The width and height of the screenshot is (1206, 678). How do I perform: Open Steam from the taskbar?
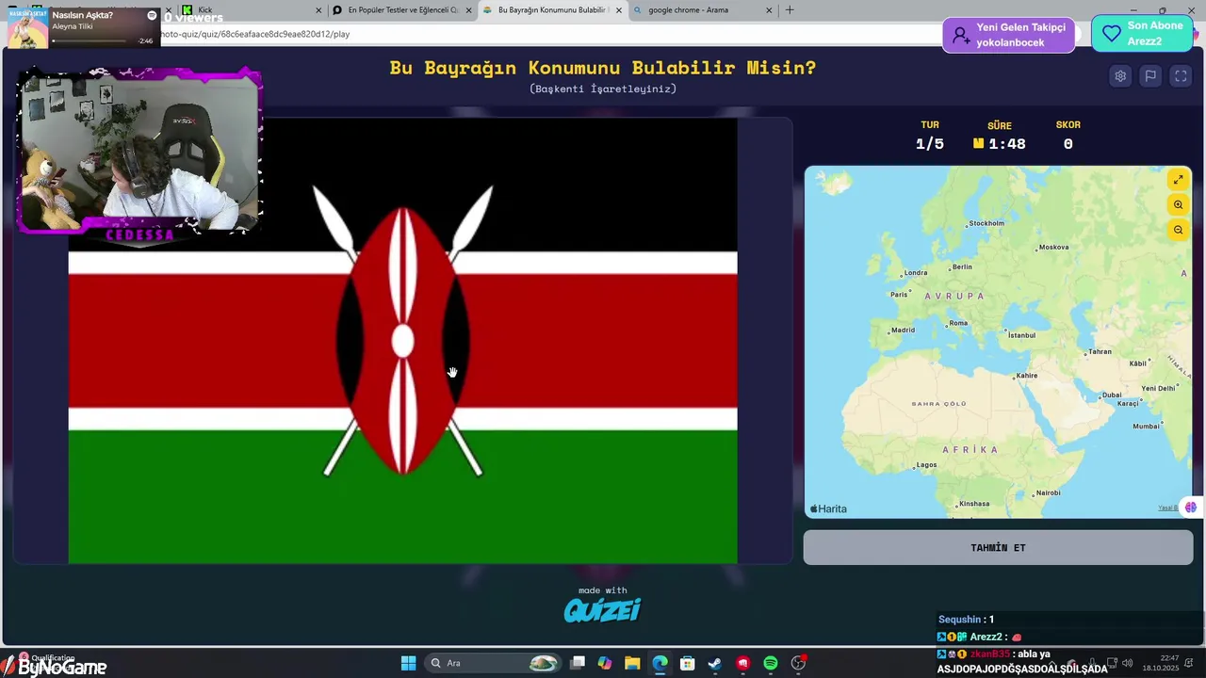click(715, 663)
